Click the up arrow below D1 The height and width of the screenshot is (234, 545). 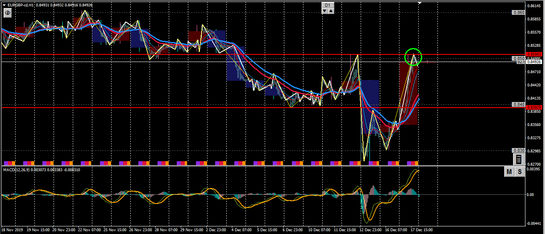coord(331,11)
